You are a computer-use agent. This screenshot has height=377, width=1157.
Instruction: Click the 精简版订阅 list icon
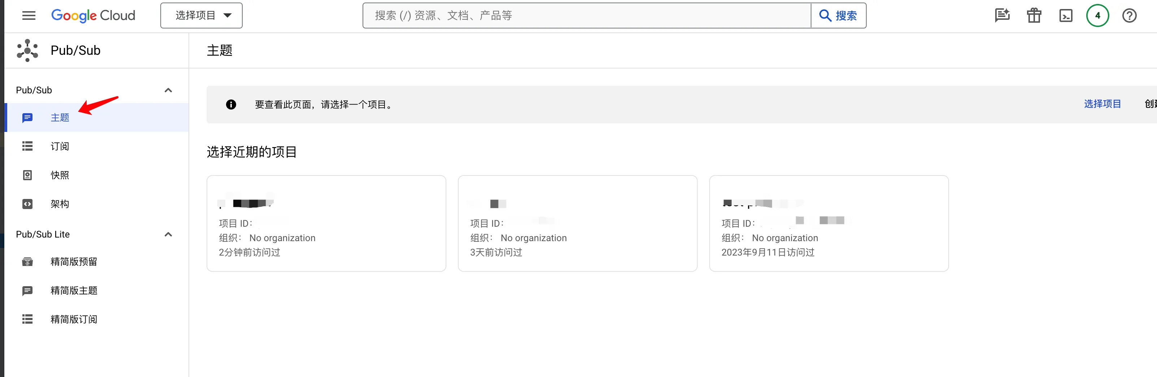pos(27,319)
